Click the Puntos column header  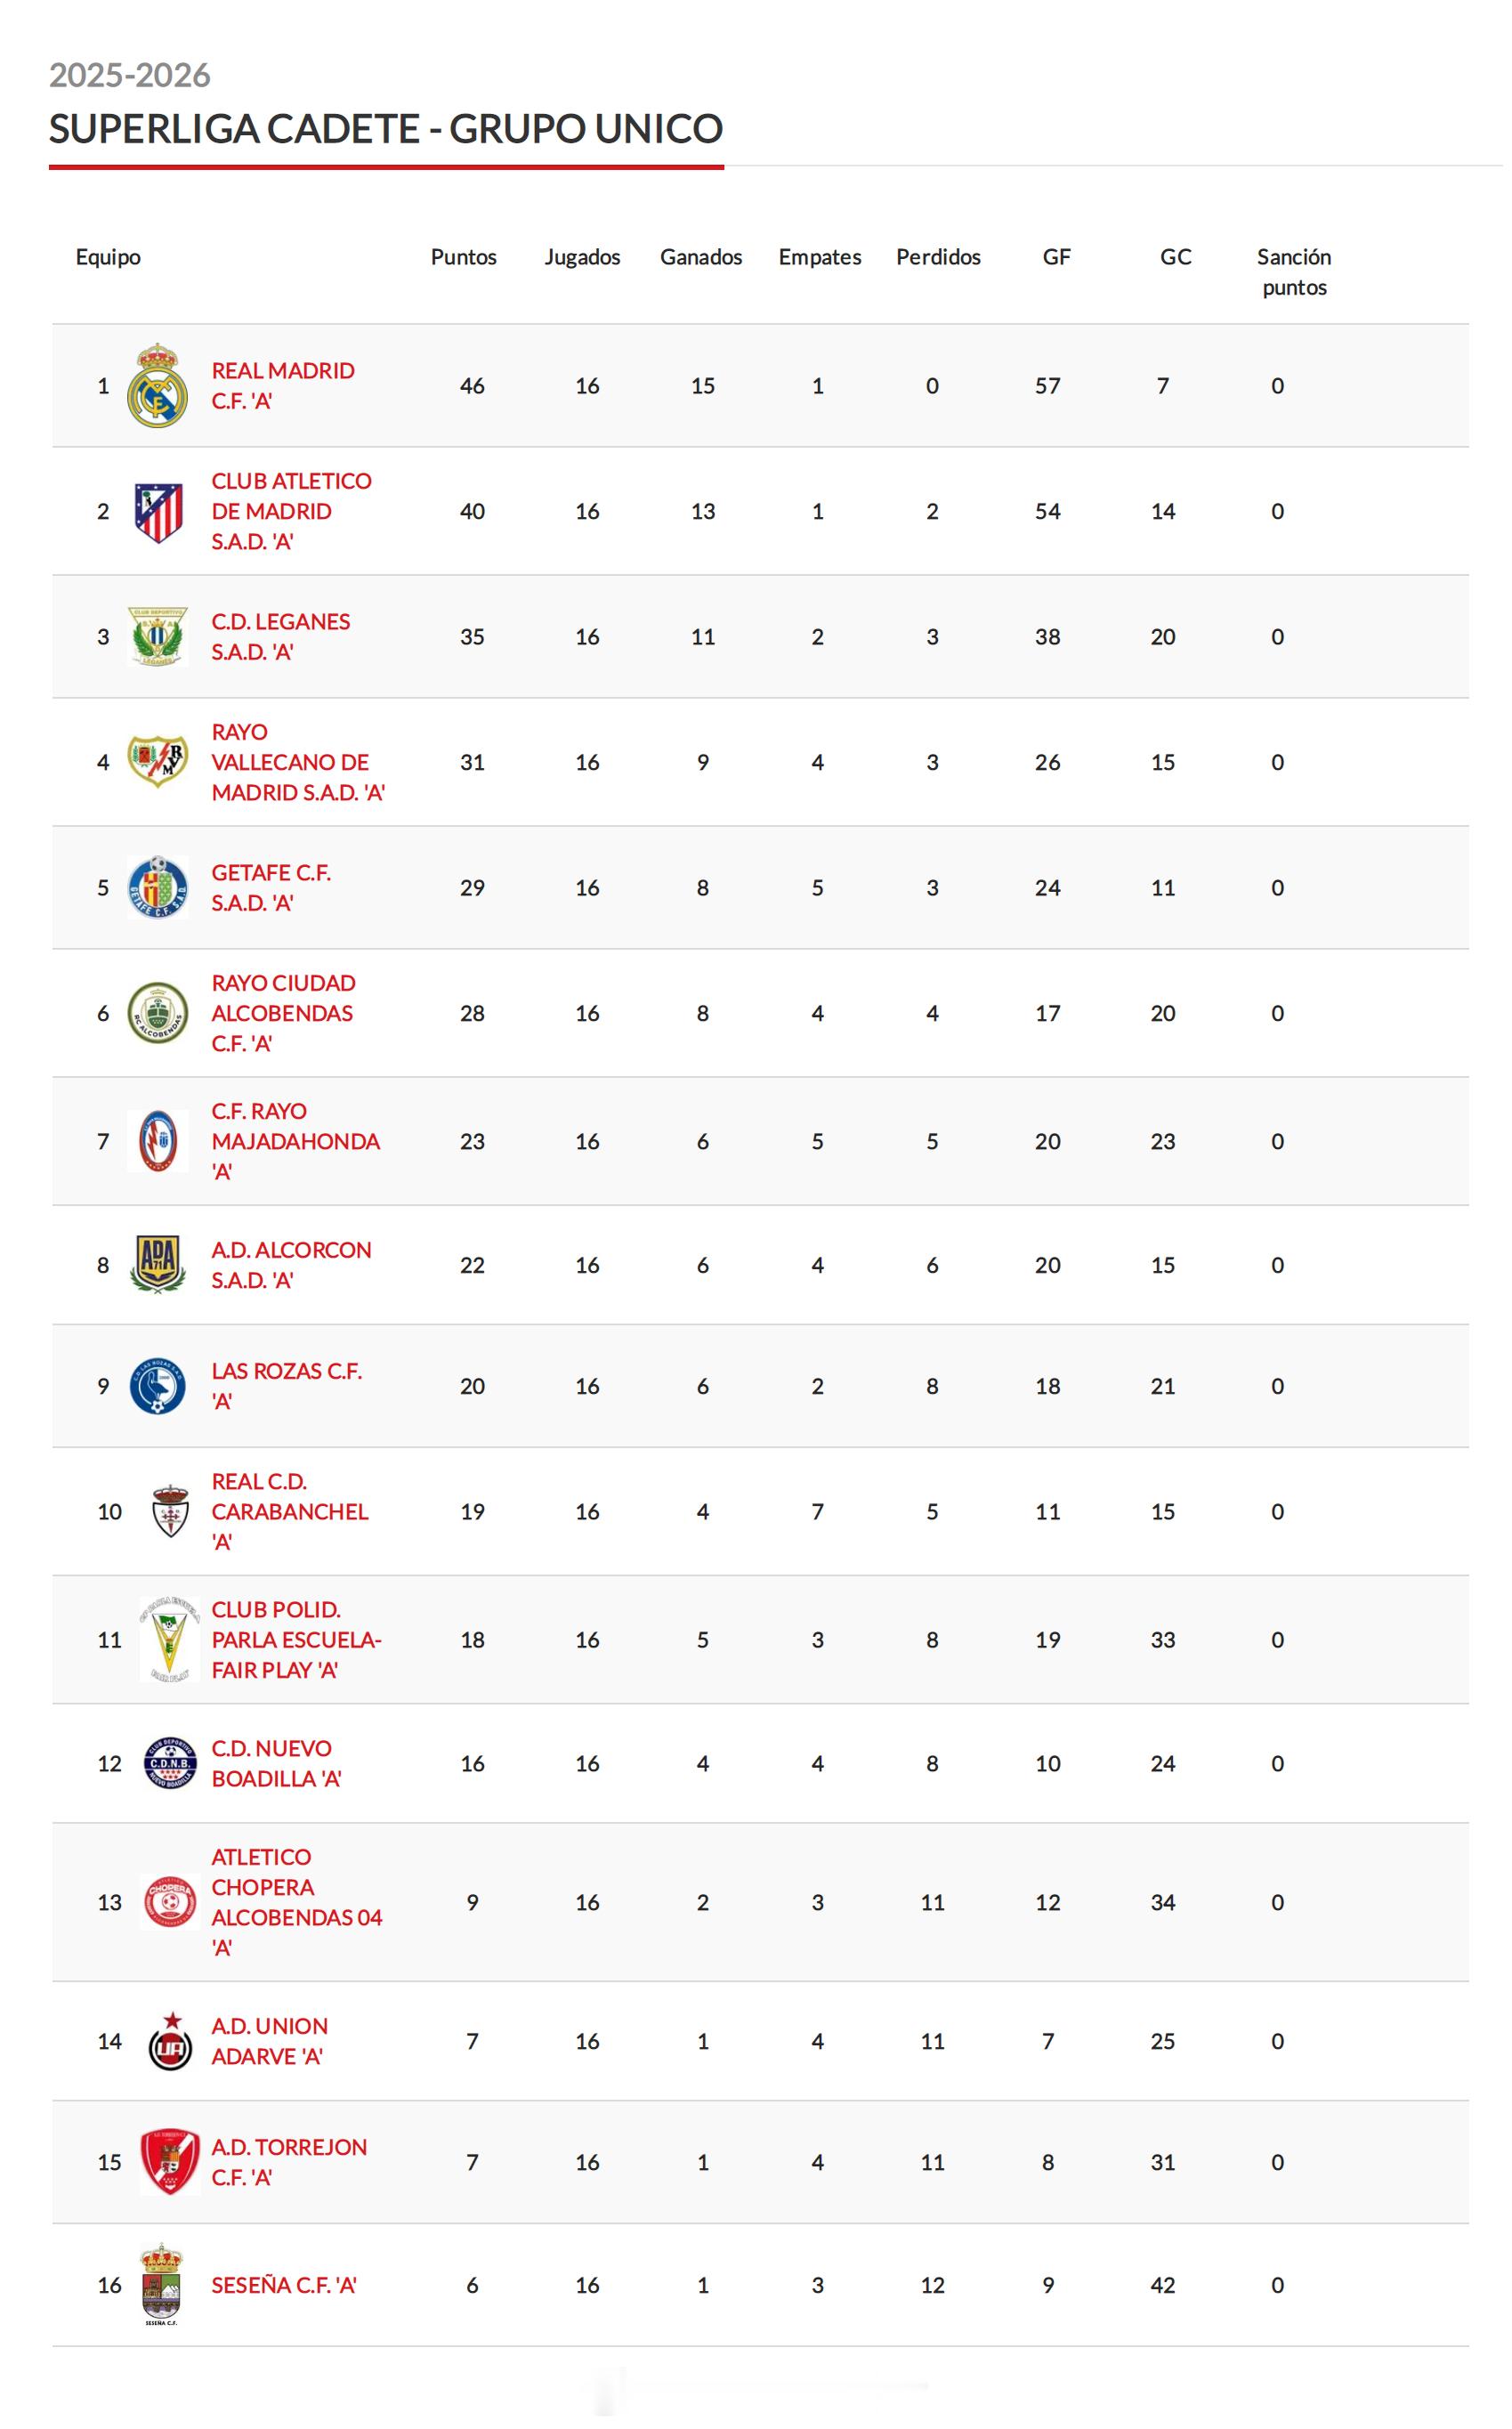(463, 257)
